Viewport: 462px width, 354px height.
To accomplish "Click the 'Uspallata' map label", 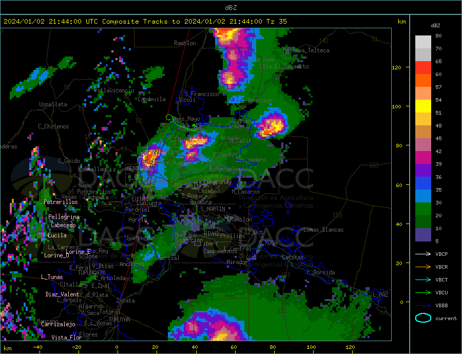I will [53, 104].
